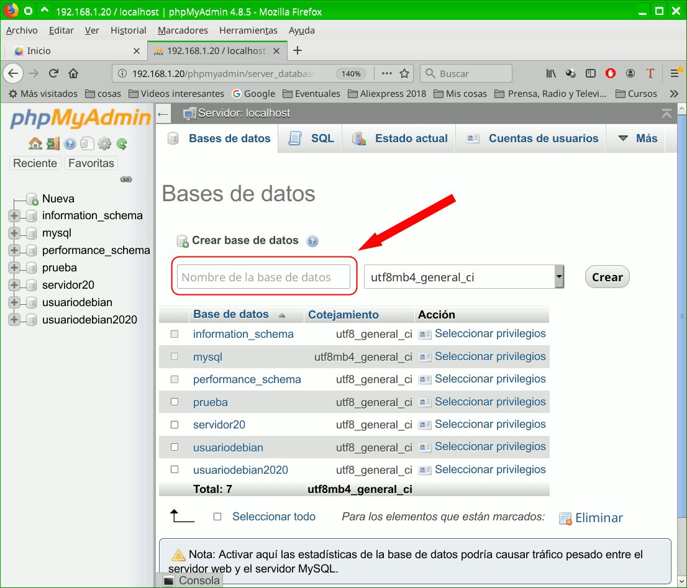
Task: Open Firefox library icon
Action: pos(551,73)
